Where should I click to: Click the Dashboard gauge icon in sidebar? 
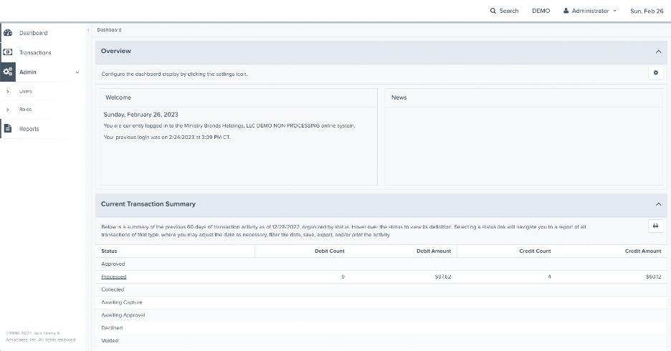pos(8,33)
